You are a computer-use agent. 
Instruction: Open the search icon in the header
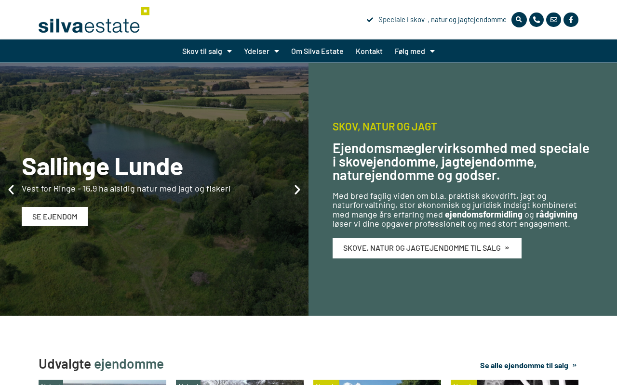[519, 20]
